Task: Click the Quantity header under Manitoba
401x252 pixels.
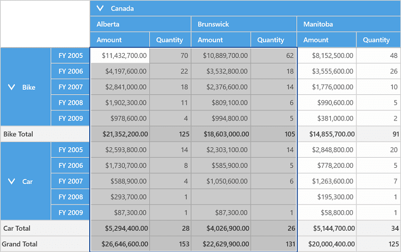Action: pyautogui.click(x=379, y=40)
